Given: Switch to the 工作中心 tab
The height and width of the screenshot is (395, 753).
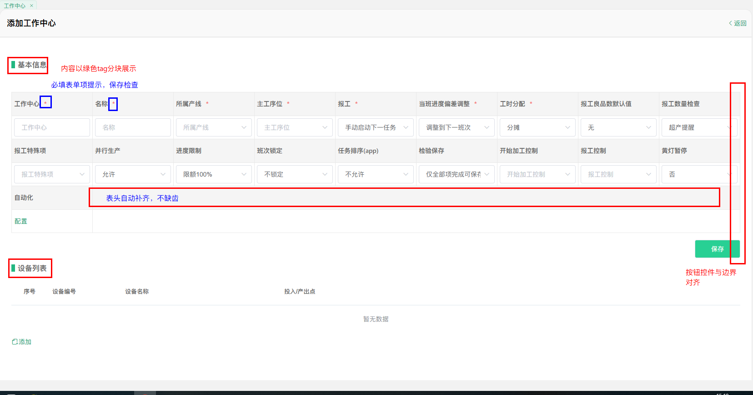Looking at the screenshot, I should [15, 5].
